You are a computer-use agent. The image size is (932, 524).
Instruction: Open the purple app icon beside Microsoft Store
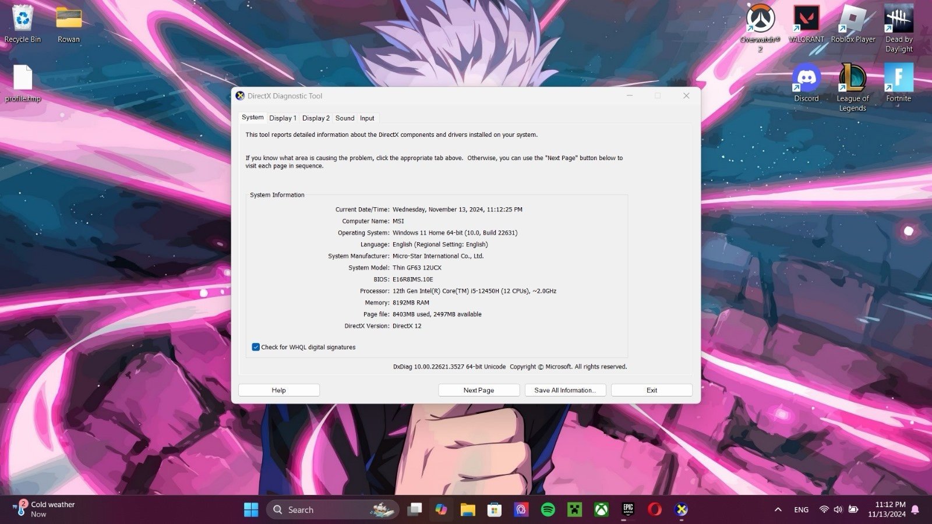[x=521, y=509]
